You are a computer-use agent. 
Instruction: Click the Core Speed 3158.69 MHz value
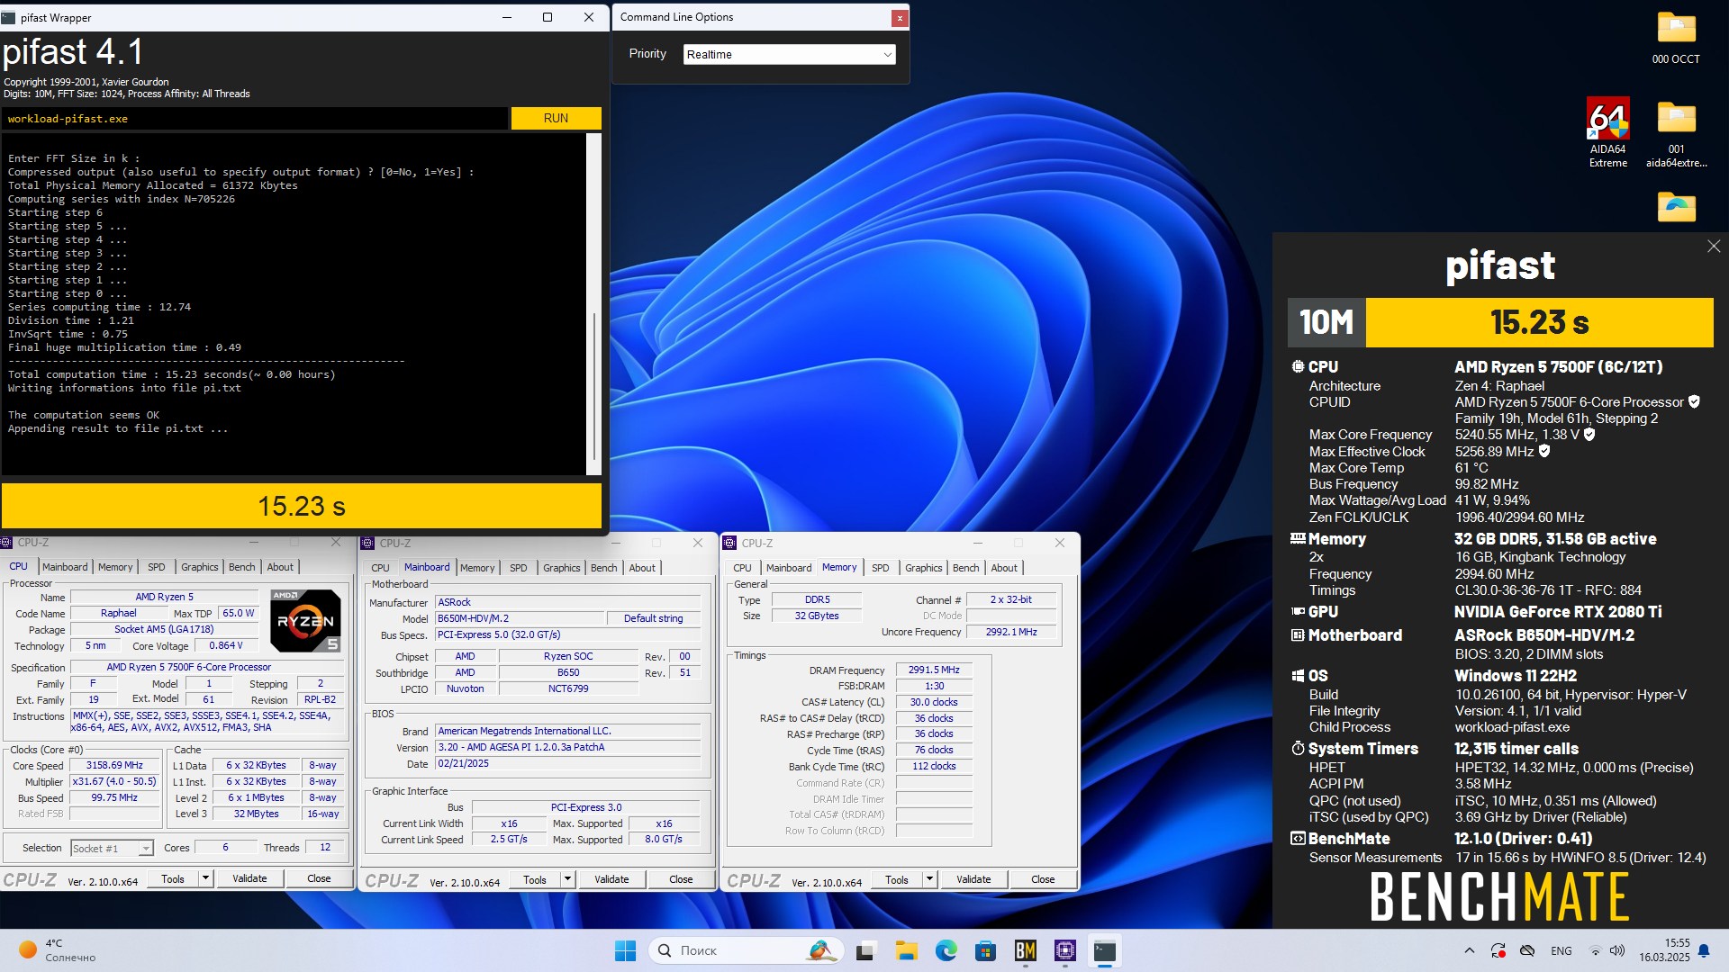click(x=114, y=766)
